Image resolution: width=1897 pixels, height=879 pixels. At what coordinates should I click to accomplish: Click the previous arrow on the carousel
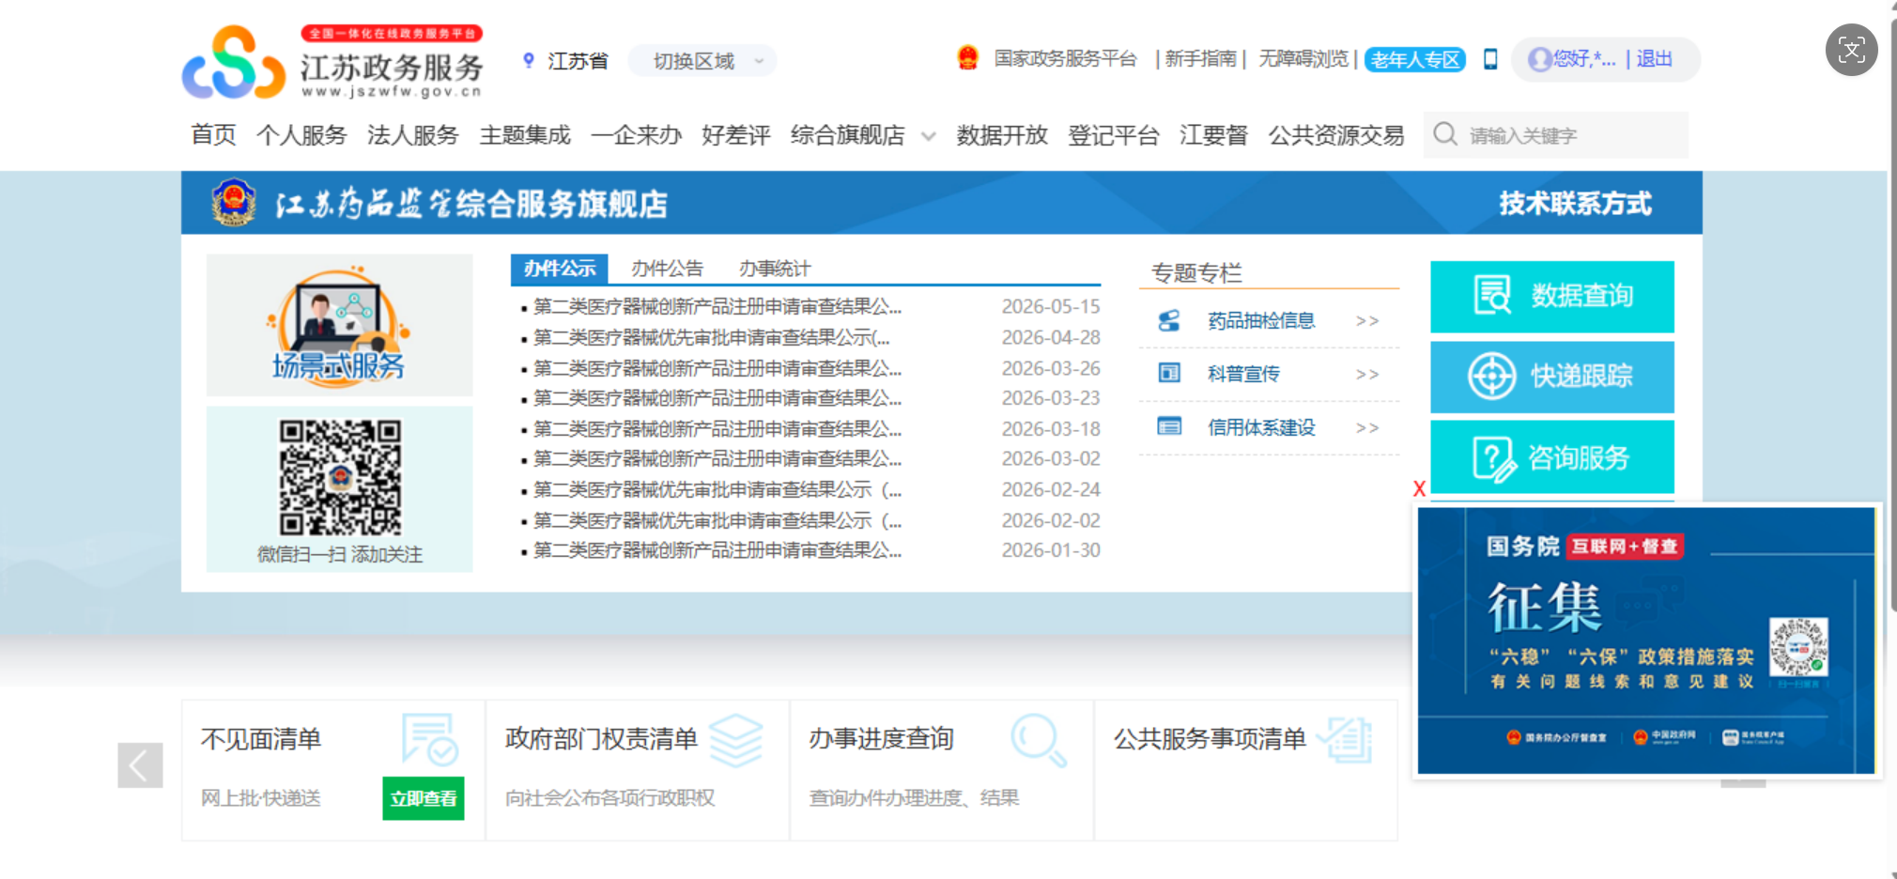pos(140,764)
